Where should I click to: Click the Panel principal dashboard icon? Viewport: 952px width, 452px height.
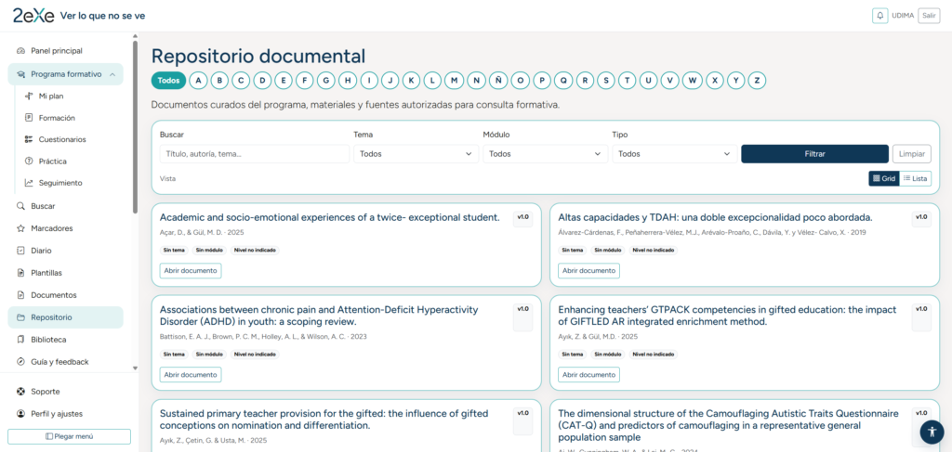pyautogui.click(x=20, y=51)
